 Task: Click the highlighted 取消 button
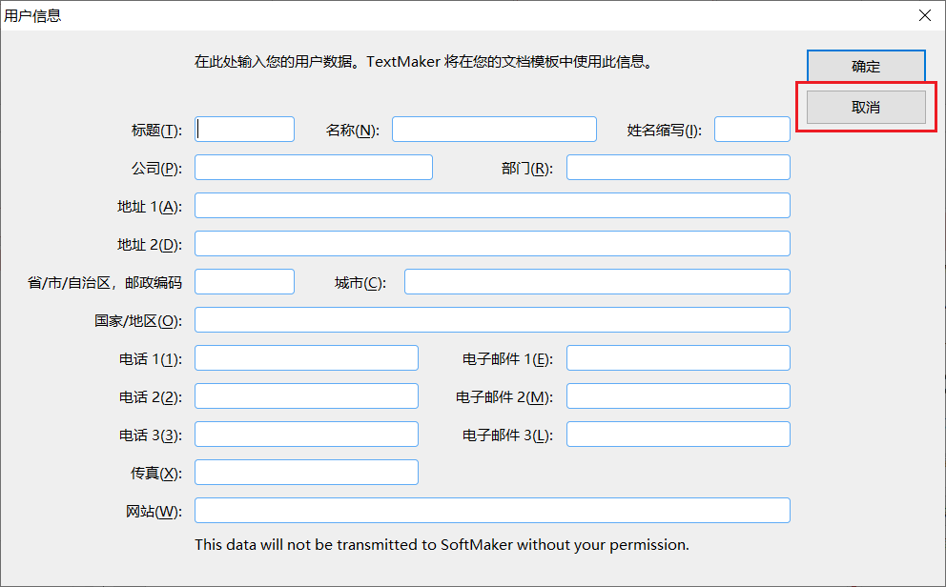[x=866, y=107]
